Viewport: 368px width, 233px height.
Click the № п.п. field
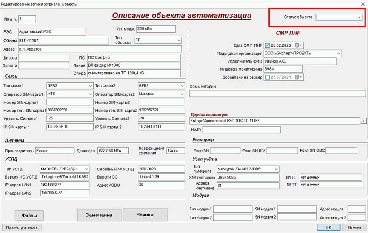pos(27,19)
